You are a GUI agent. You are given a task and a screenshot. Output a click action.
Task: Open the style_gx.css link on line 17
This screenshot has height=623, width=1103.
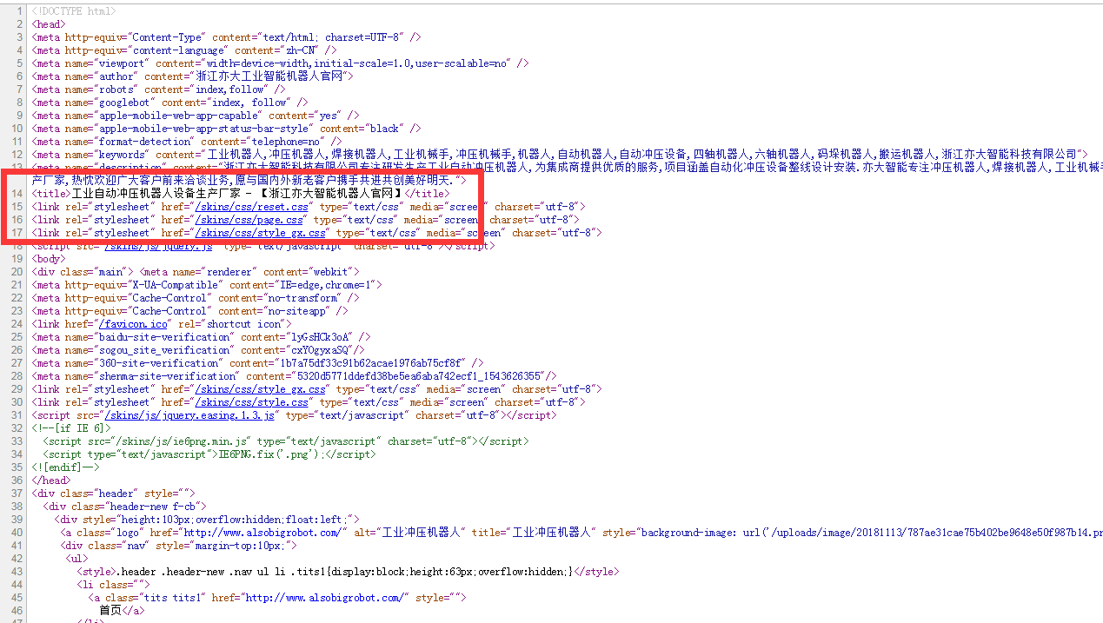261,233
